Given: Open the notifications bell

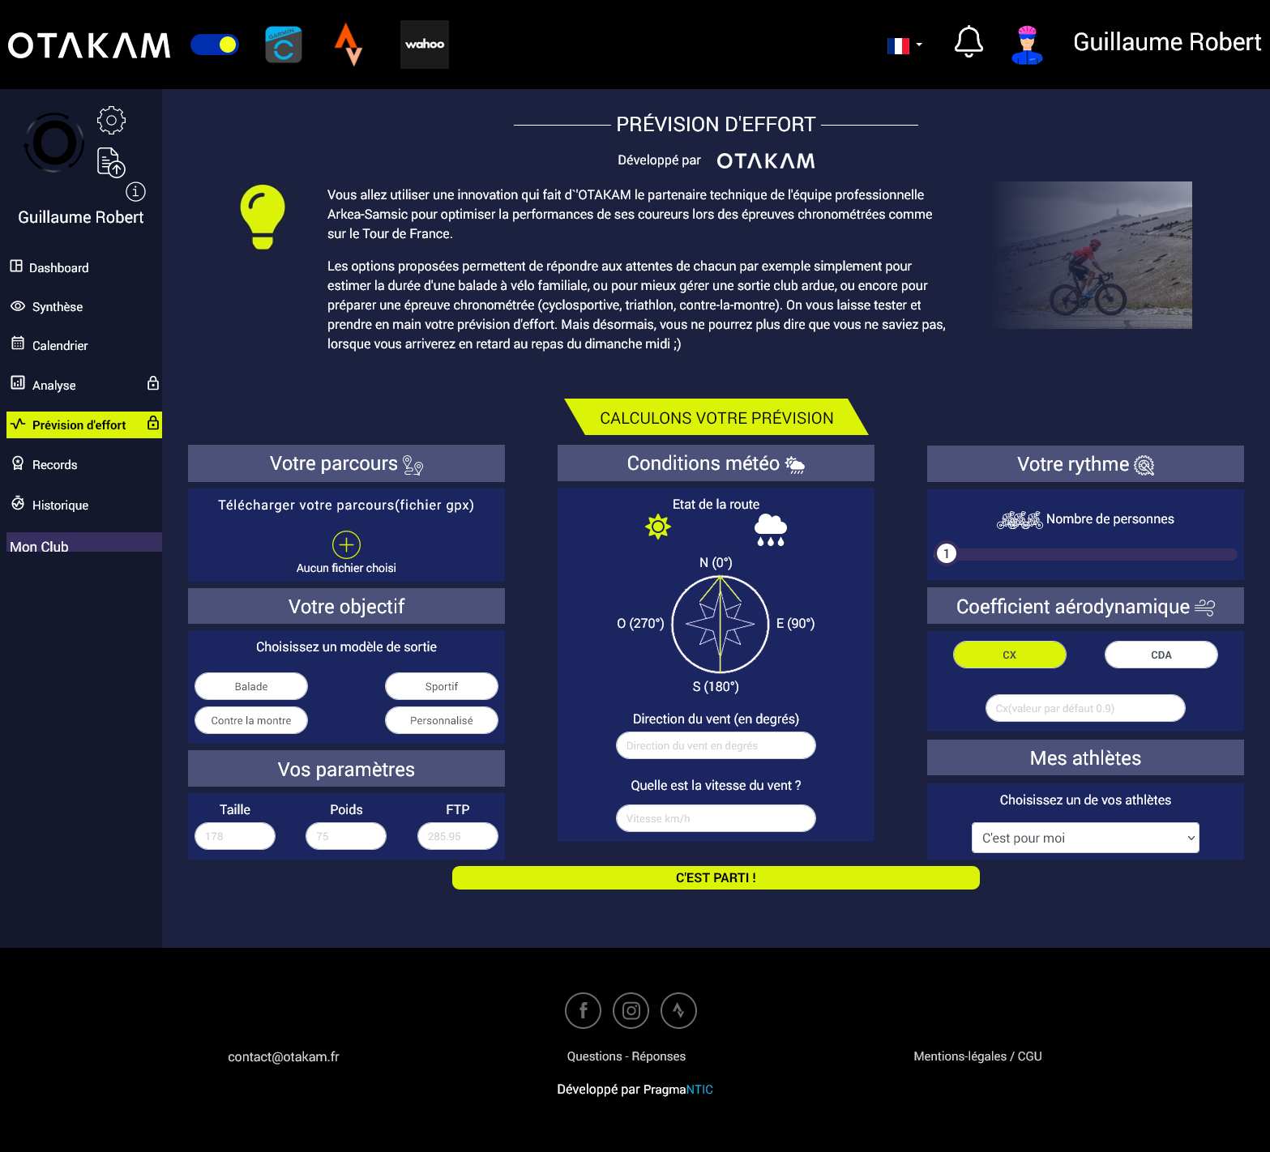Looking at the screenshot, I should coord(969,42).
